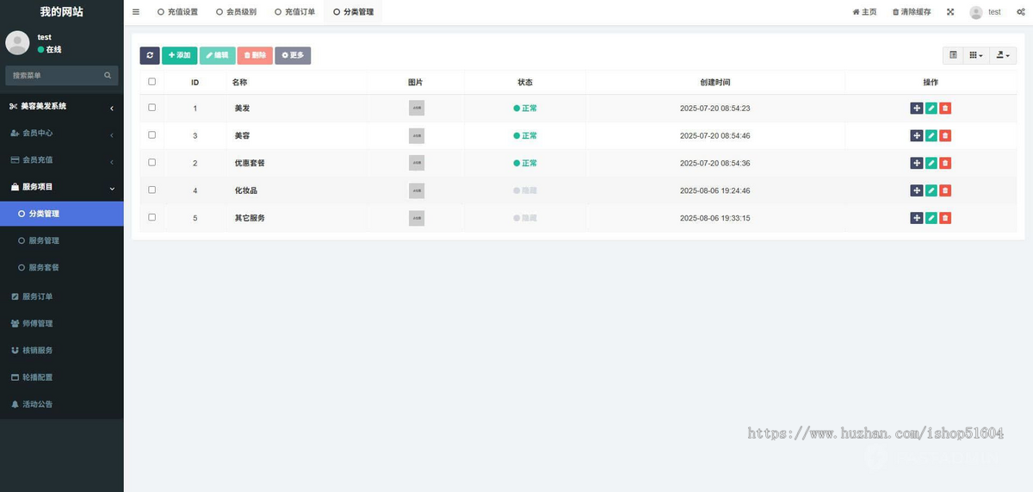Image resolution: width=1033 pixels, height=492 pixels.
Task: Click the red delete icon for row 美发
Action: click(x=945, y=109)
